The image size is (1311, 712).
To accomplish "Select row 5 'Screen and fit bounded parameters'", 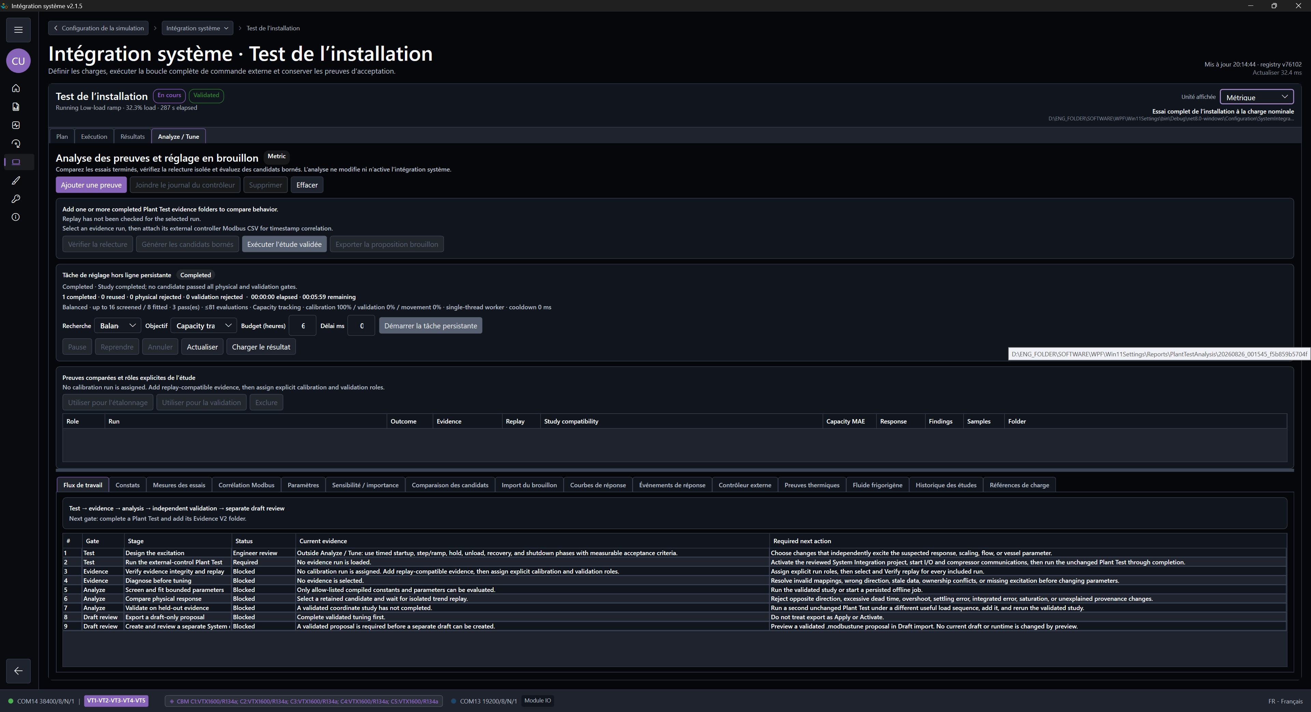I will tap(674, 590).
